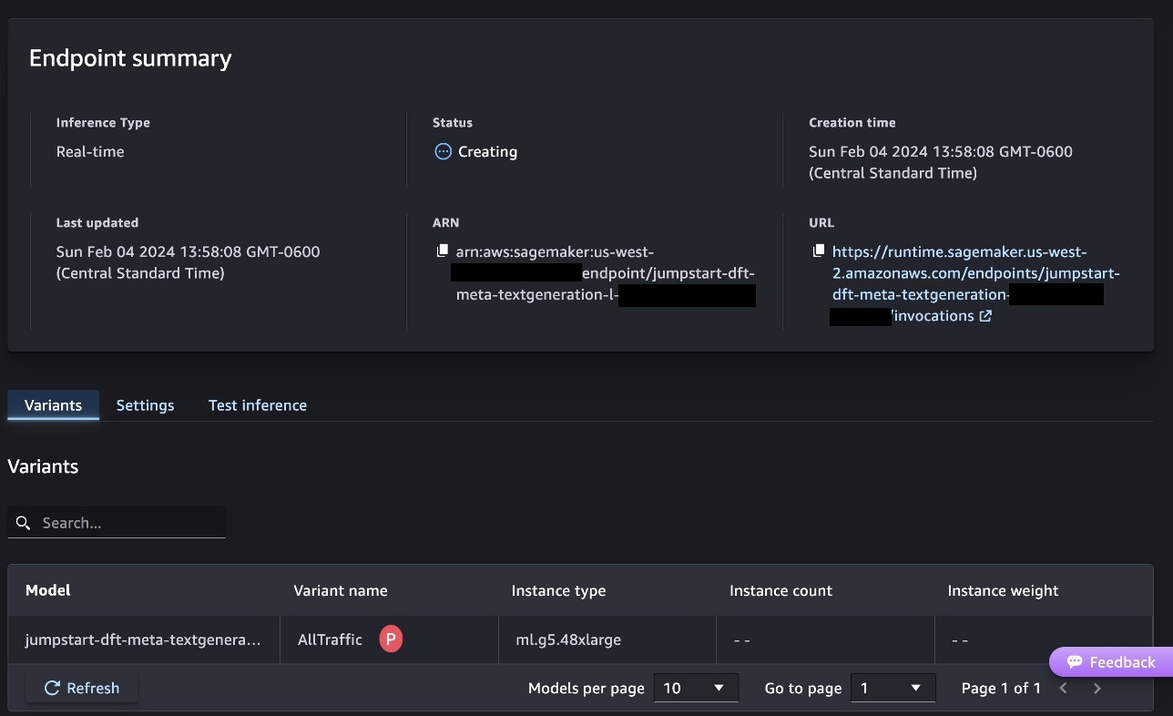Click the Feedback chat bubble icon
This screenshot has width=1173, height=716.
click(x=1075, y=662)
